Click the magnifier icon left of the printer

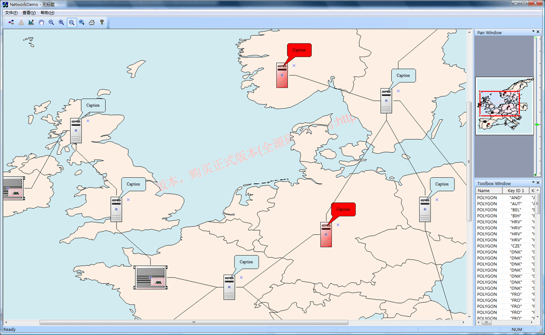[x=81, y=22]
